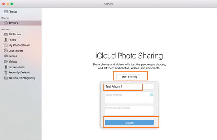View the Recently Deleted album
Image resolution: width=217 pixels, height=140 pixels.
(21, 72)
